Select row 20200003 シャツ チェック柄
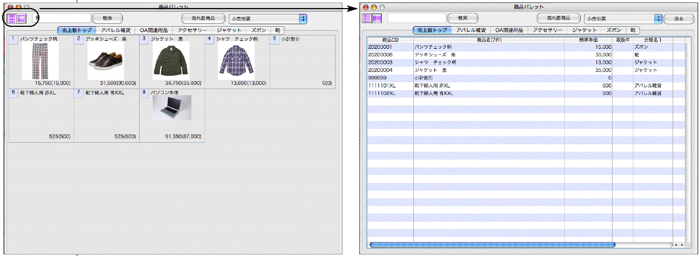The height and width of the screenshot is (256, 700). click(526, 62)
